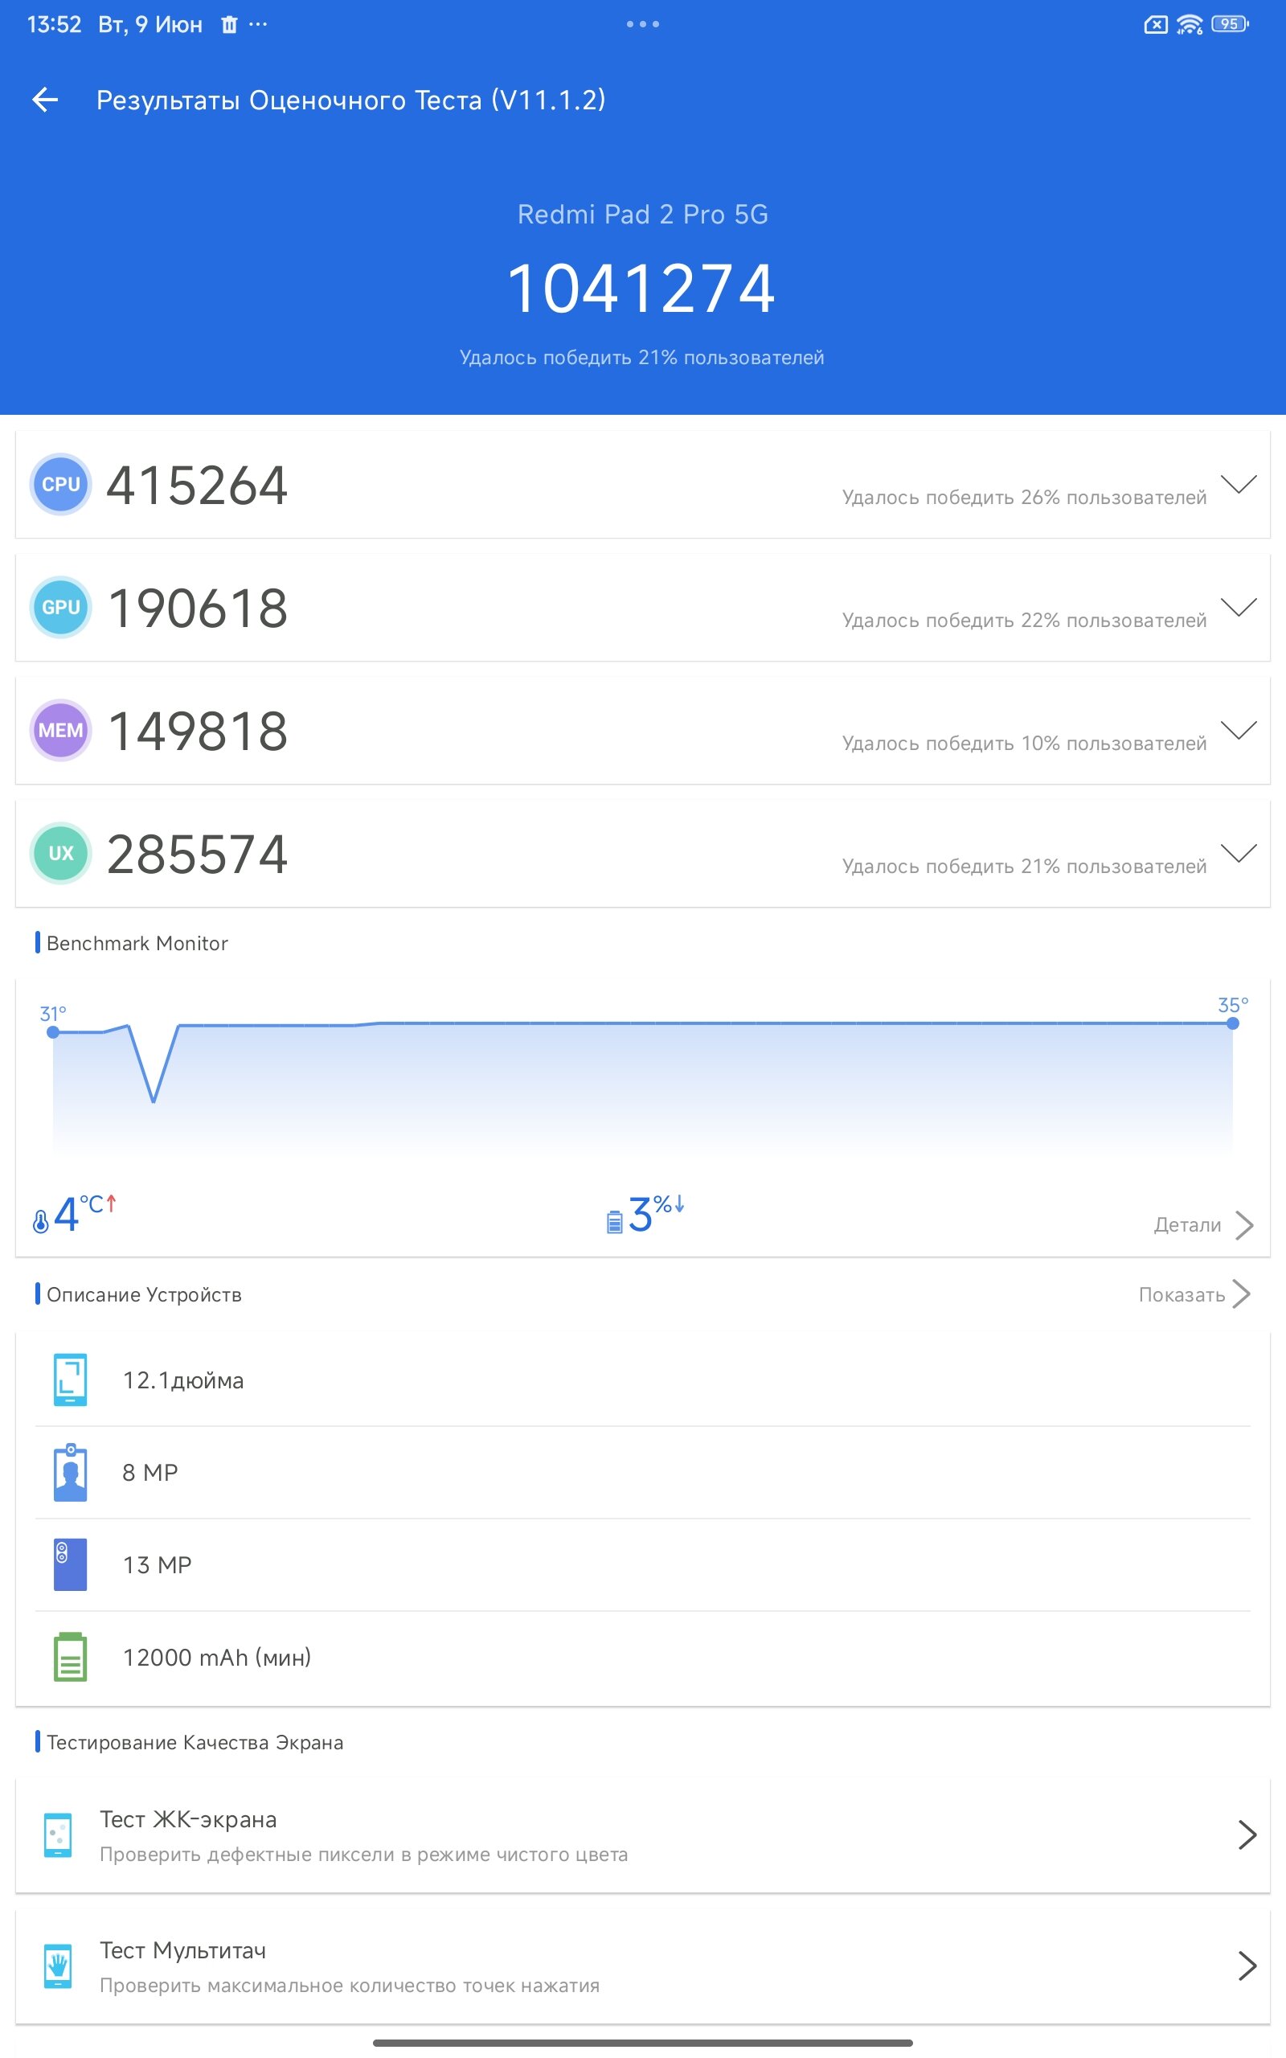Image resolution: width=1286 pixels, height=2058 pixels.
Task: Expand the MEM score details chevron
Action: coord(1239,731)
